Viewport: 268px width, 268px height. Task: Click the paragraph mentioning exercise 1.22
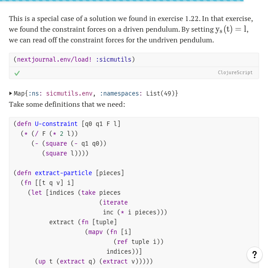(131, 29)
